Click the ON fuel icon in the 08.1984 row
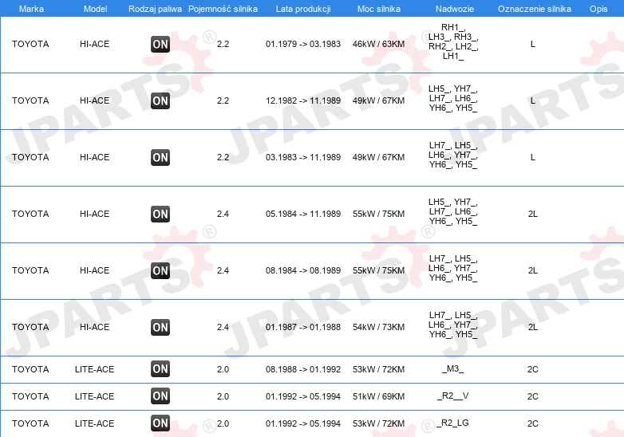This screenshot has width=624, height=437. point(160,270)
